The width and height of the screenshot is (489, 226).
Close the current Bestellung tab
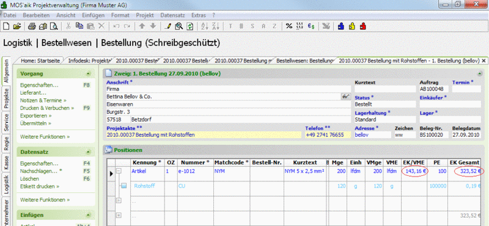483,60
